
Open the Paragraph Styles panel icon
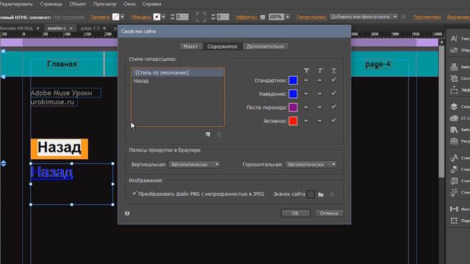click(454, 169)
